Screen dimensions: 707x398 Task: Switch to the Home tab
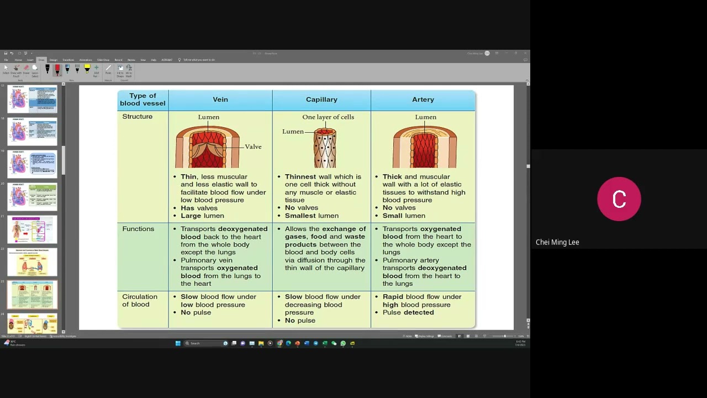[x=18, y=60]
